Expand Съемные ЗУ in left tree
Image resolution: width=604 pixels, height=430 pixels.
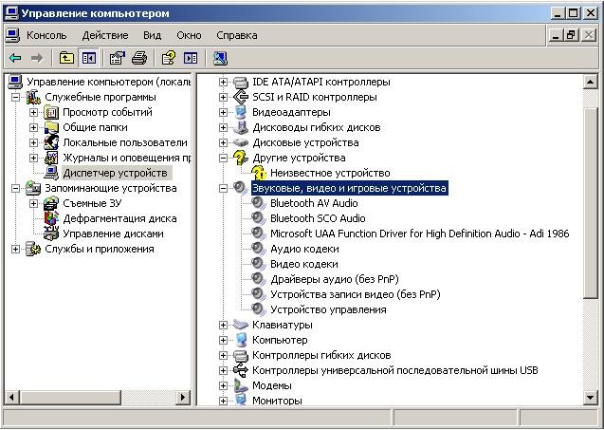pyautogui.click(x=33, y=203)
